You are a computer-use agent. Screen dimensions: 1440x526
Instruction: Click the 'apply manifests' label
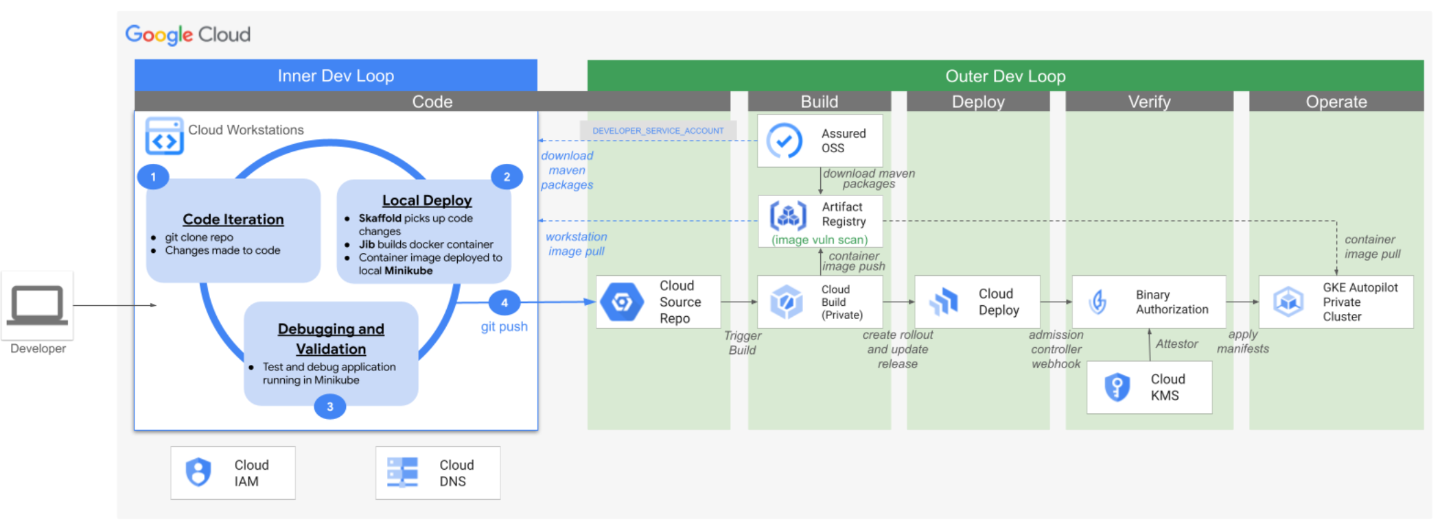1243,342
